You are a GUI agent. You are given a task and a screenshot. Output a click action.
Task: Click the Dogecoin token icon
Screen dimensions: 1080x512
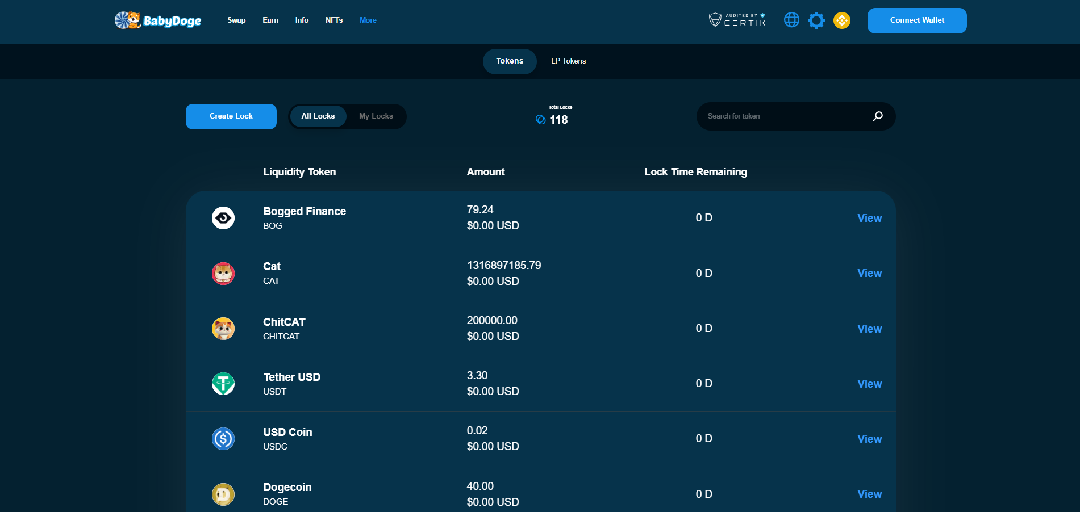click(x=223, y=494)
